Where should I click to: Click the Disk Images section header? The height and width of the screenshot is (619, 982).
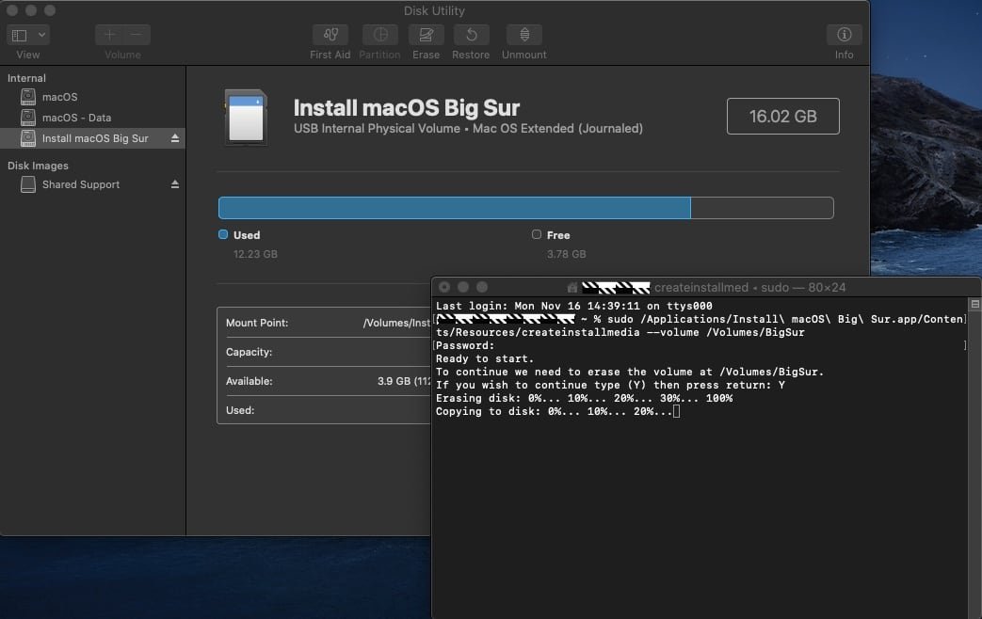click(38, 166)
